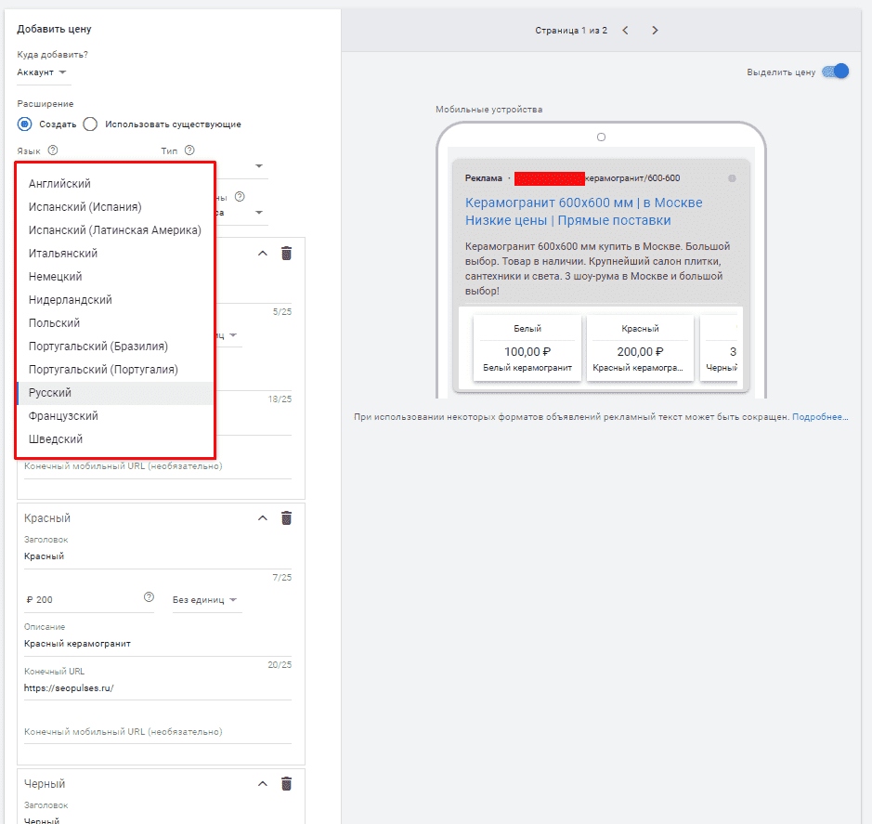The image size is (872, 824).
Task: Choose Нидерландский language option
Action: (x=115, y=300)
